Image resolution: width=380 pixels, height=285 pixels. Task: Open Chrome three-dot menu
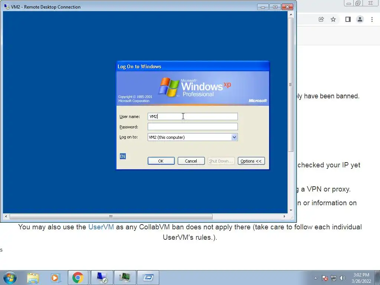coord(372,19)
